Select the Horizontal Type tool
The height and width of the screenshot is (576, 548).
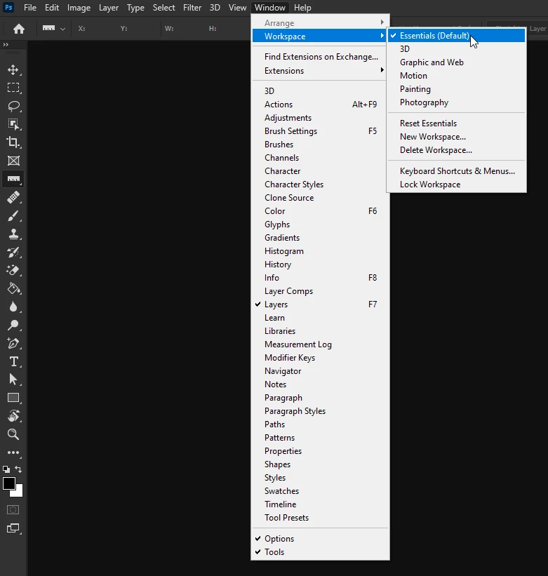click(x=13, y=361)
